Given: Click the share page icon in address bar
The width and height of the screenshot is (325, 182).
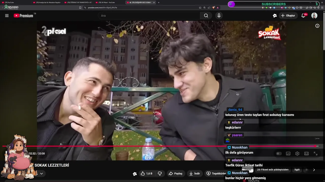Looking at the screenshot, I should point(209,8).
